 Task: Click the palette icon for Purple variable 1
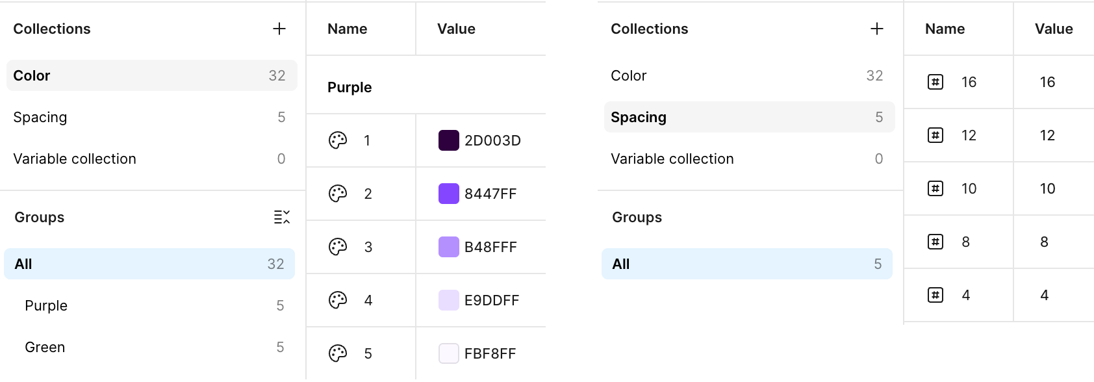[338, 140]
